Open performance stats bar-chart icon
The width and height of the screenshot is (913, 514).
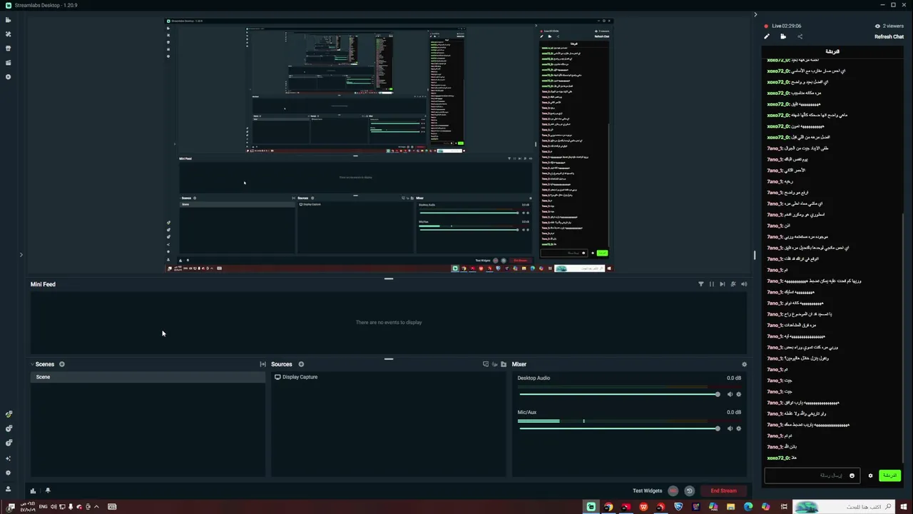pyautogui.click(x=33, y=490)
